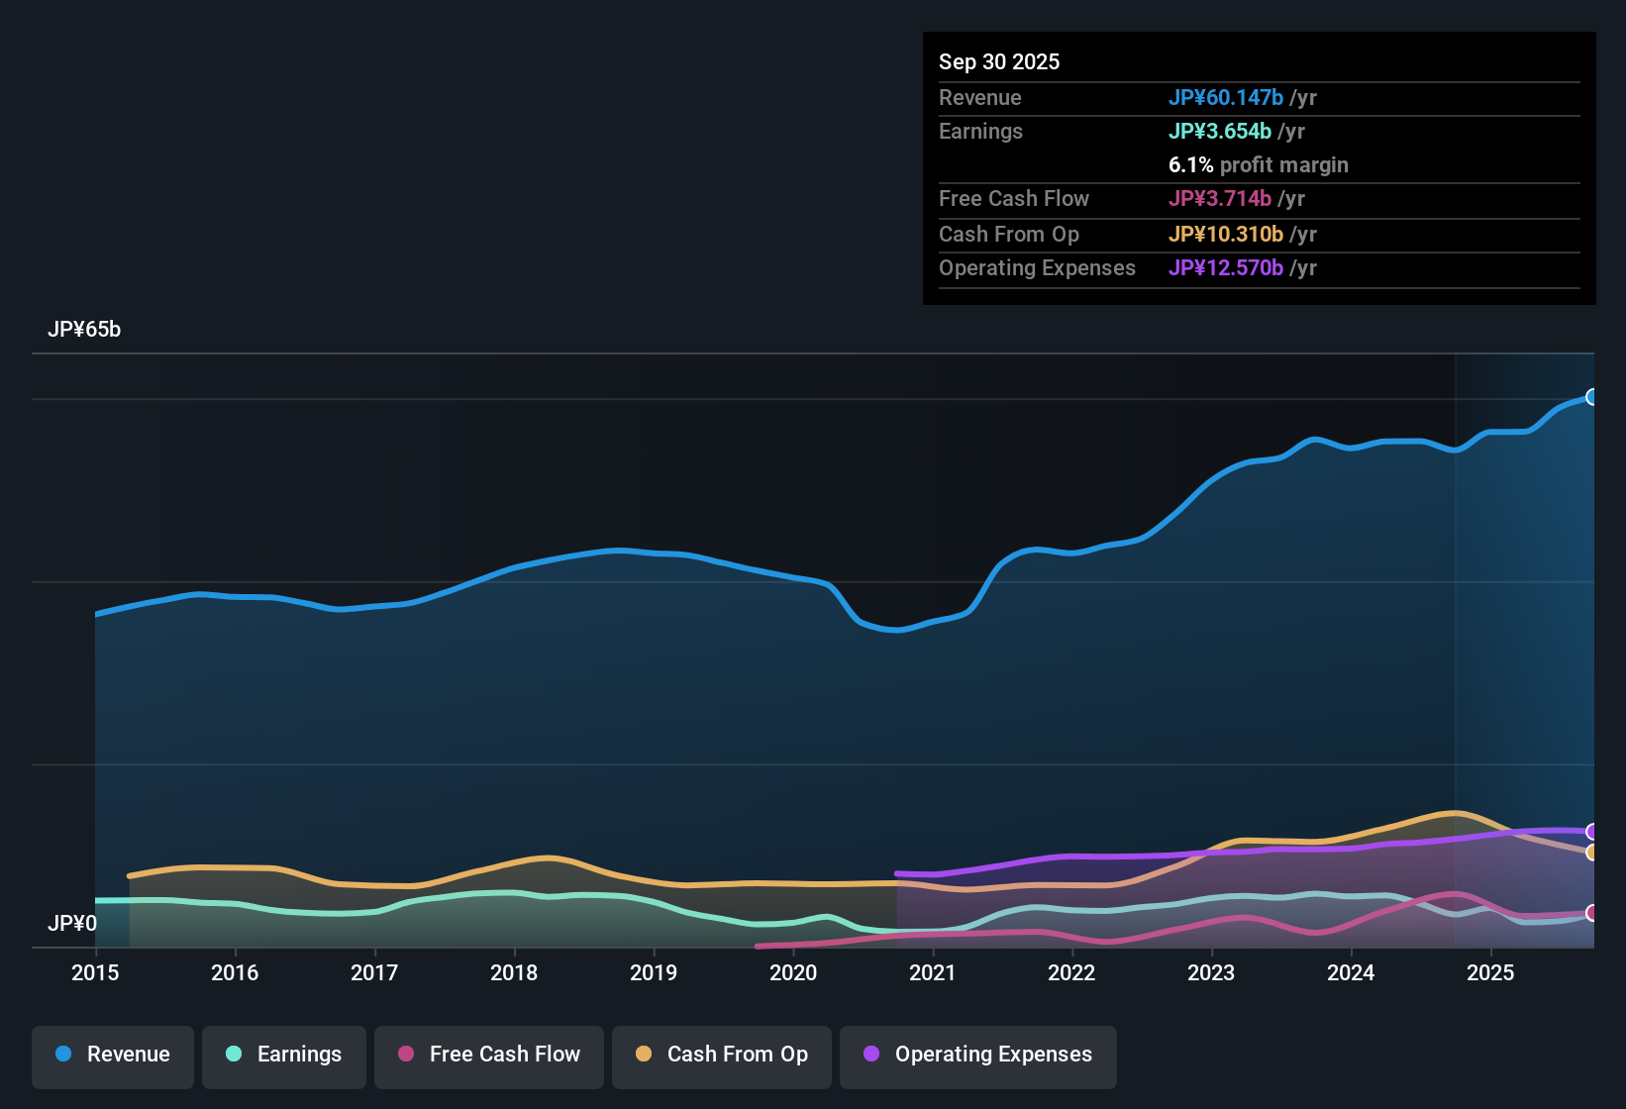Click the JP¥60.147b revenue value
The width and height of the screenshot is (1626, 1109).
[1227, 97]
